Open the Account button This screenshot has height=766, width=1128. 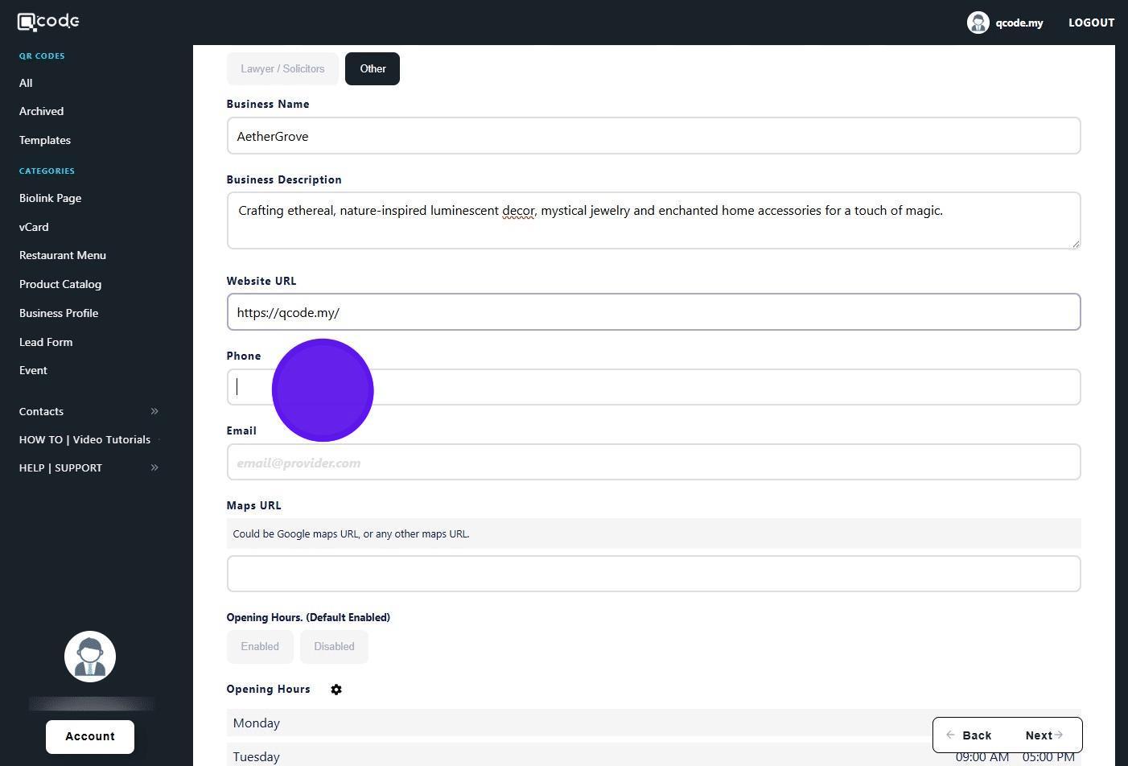pos(90,737)
